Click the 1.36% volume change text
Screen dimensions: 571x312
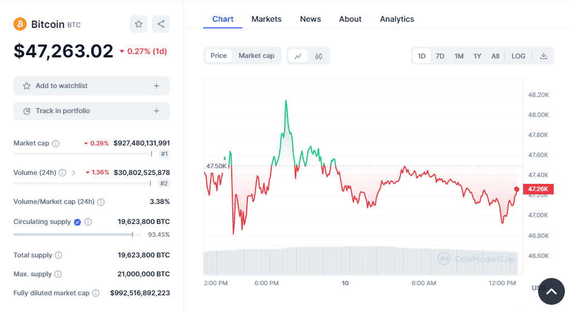point(100,173)
